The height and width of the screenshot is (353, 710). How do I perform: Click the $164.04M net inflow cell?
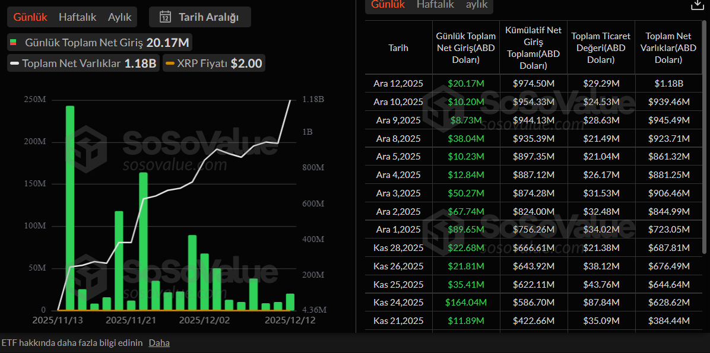(466, 303)
